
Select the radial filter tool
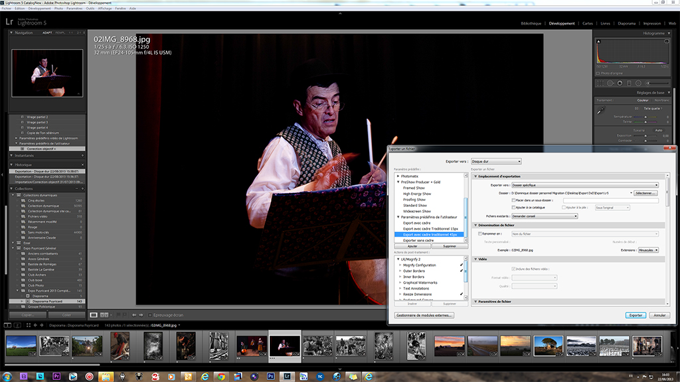638,83
